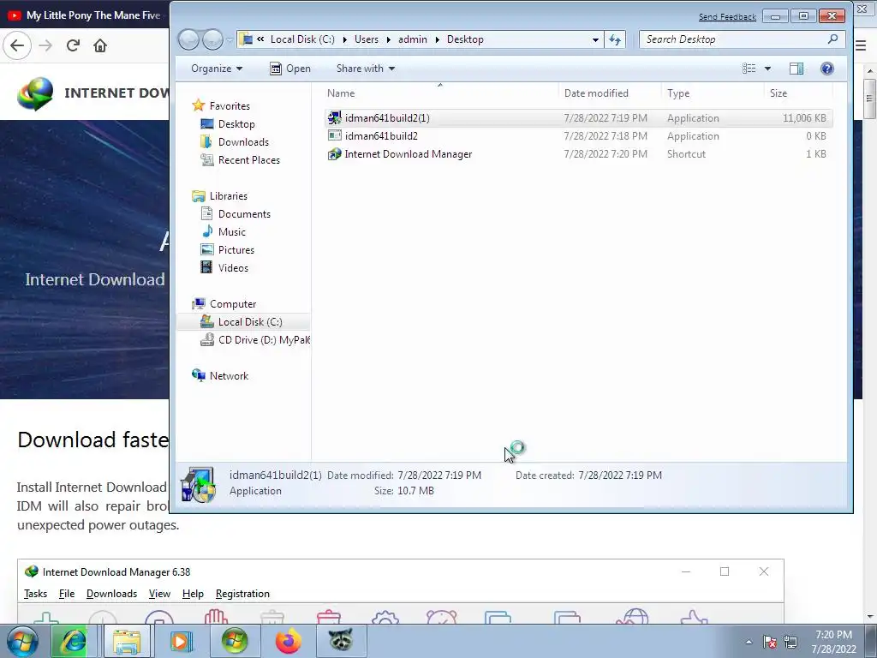Select Local Disk (C:) in the navigation pane
The height and width of the screenshot is (658, 877).
250,322
